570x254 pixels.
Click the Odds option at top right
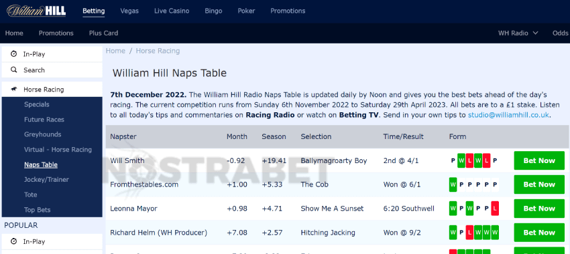pyautogui.click(x=560, y=33)
